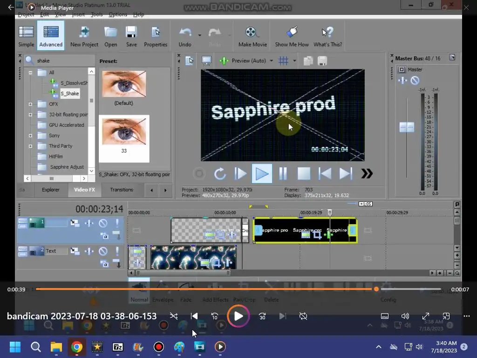Open the Options menu
Image resolution: width=477 pixels, height=358 pixels.
118,14
